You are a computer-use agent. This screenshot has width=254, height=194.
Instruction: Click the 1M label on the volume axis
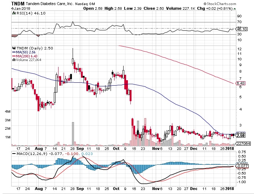pos(8,137)
